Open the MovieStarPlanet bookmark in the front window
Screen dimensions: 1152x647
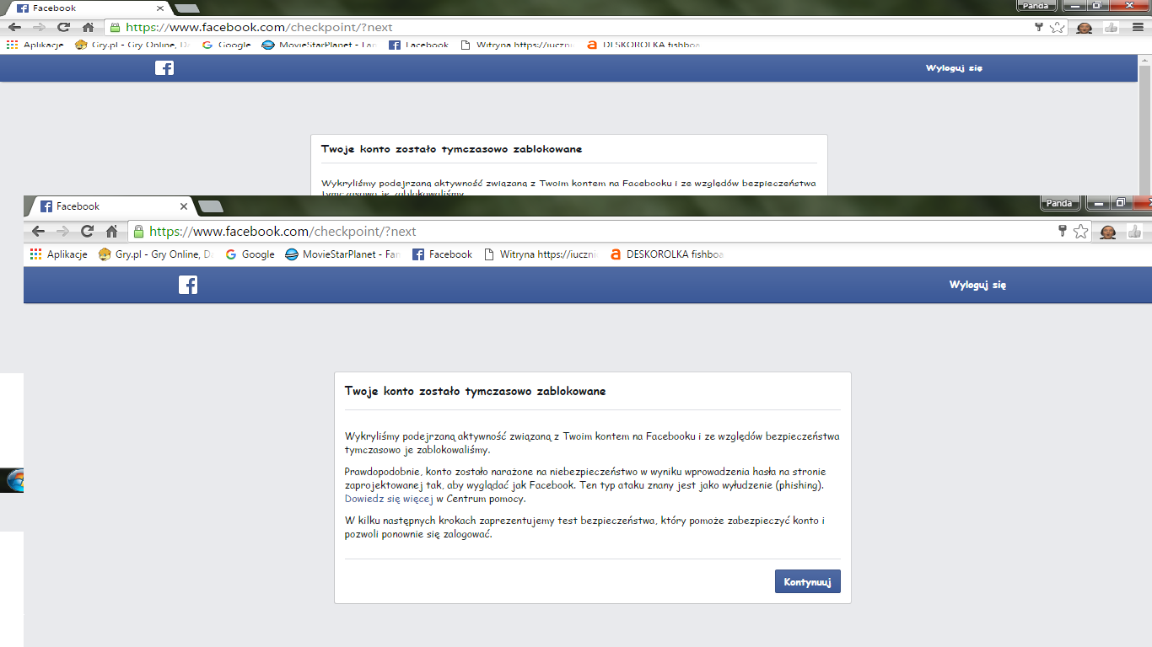tap(342, 254)
